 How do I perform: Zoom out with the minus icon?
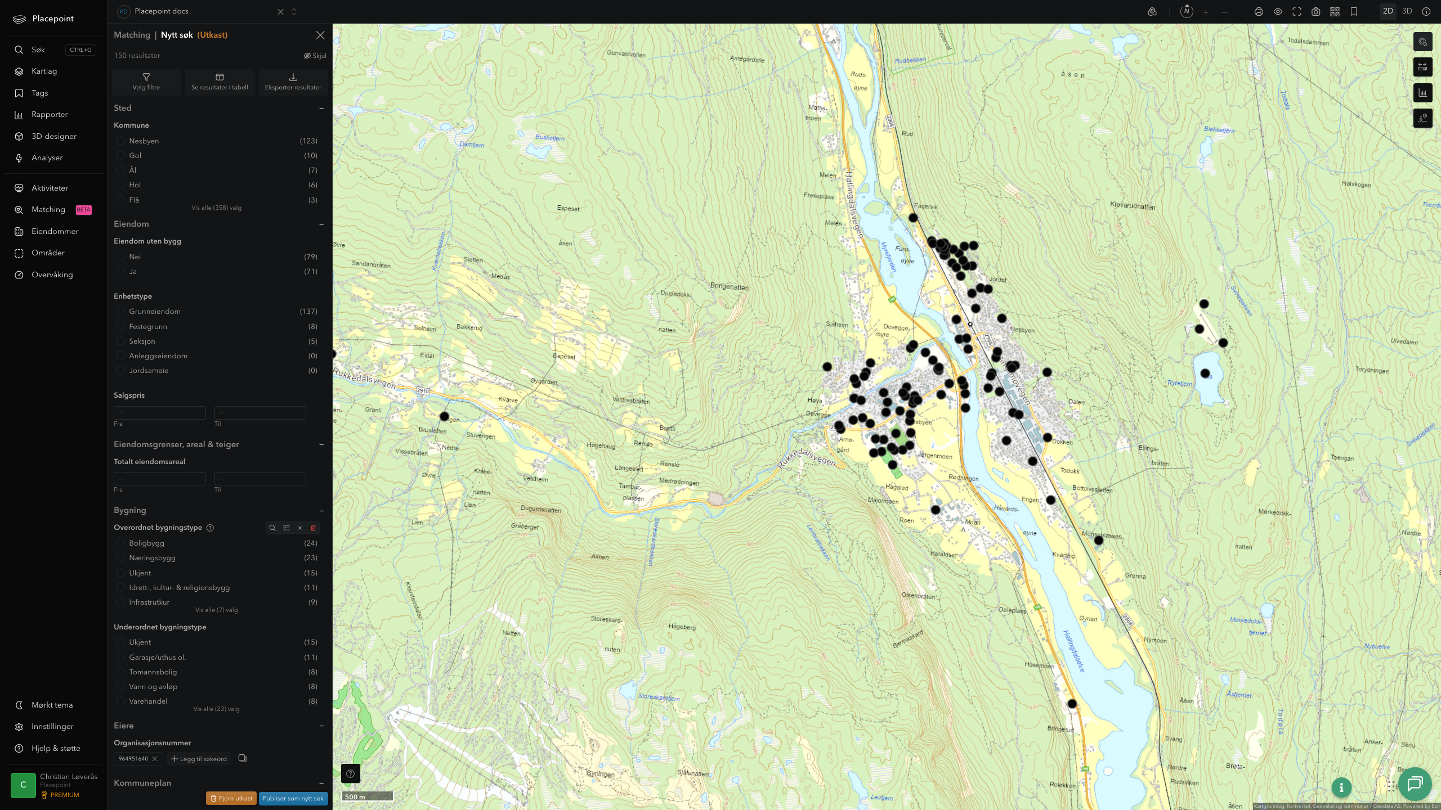(x=1225, y=12)
